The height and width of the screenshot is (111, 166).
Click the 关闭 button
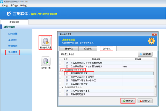[145, 101]
